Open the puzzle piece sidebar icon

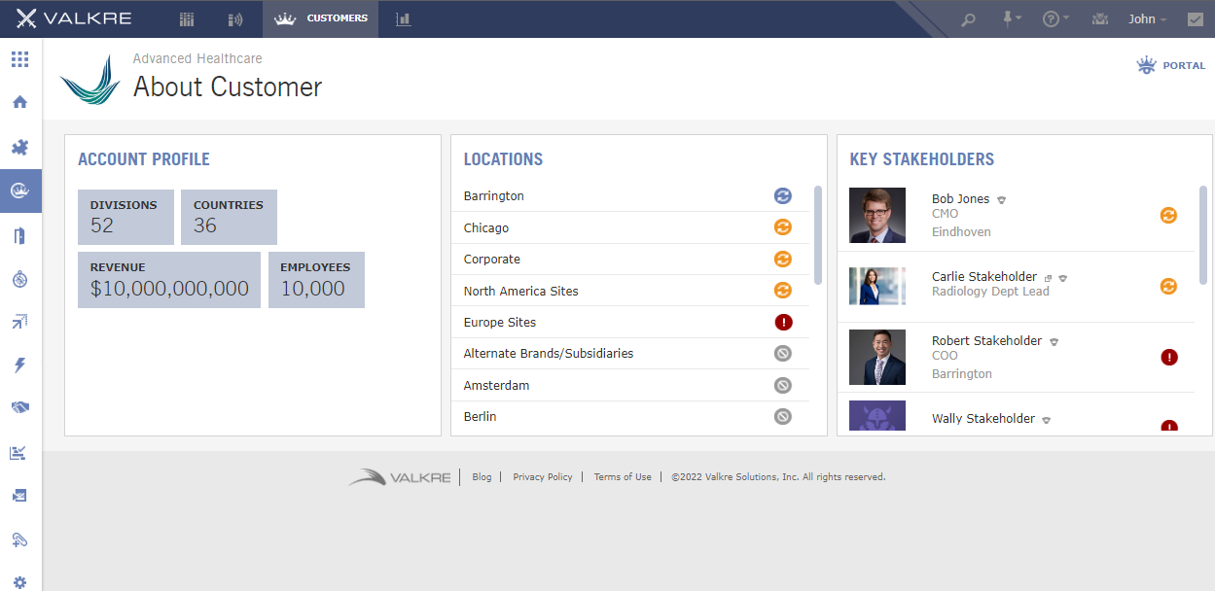(19, 147)
